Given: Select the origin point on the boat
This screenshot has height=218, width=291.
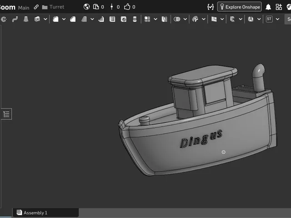Looking at the screenshot, I should 223,152.
